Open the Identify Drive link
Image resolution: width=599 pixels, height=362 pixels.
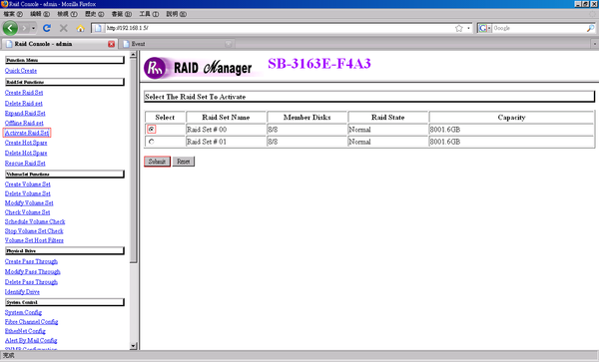[22, 292]
